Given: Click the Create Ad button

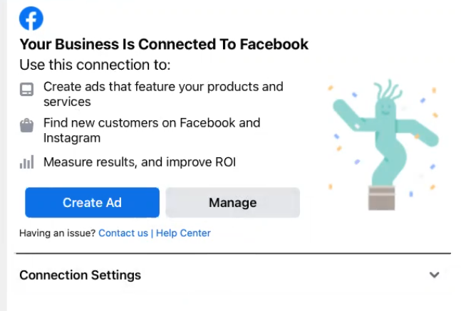Looking at the screenshot, I should coord(93,202).
